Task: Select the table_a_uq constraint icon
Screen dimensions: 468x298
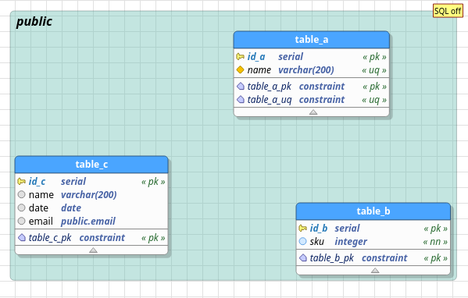Action: [x=241, y=99]
